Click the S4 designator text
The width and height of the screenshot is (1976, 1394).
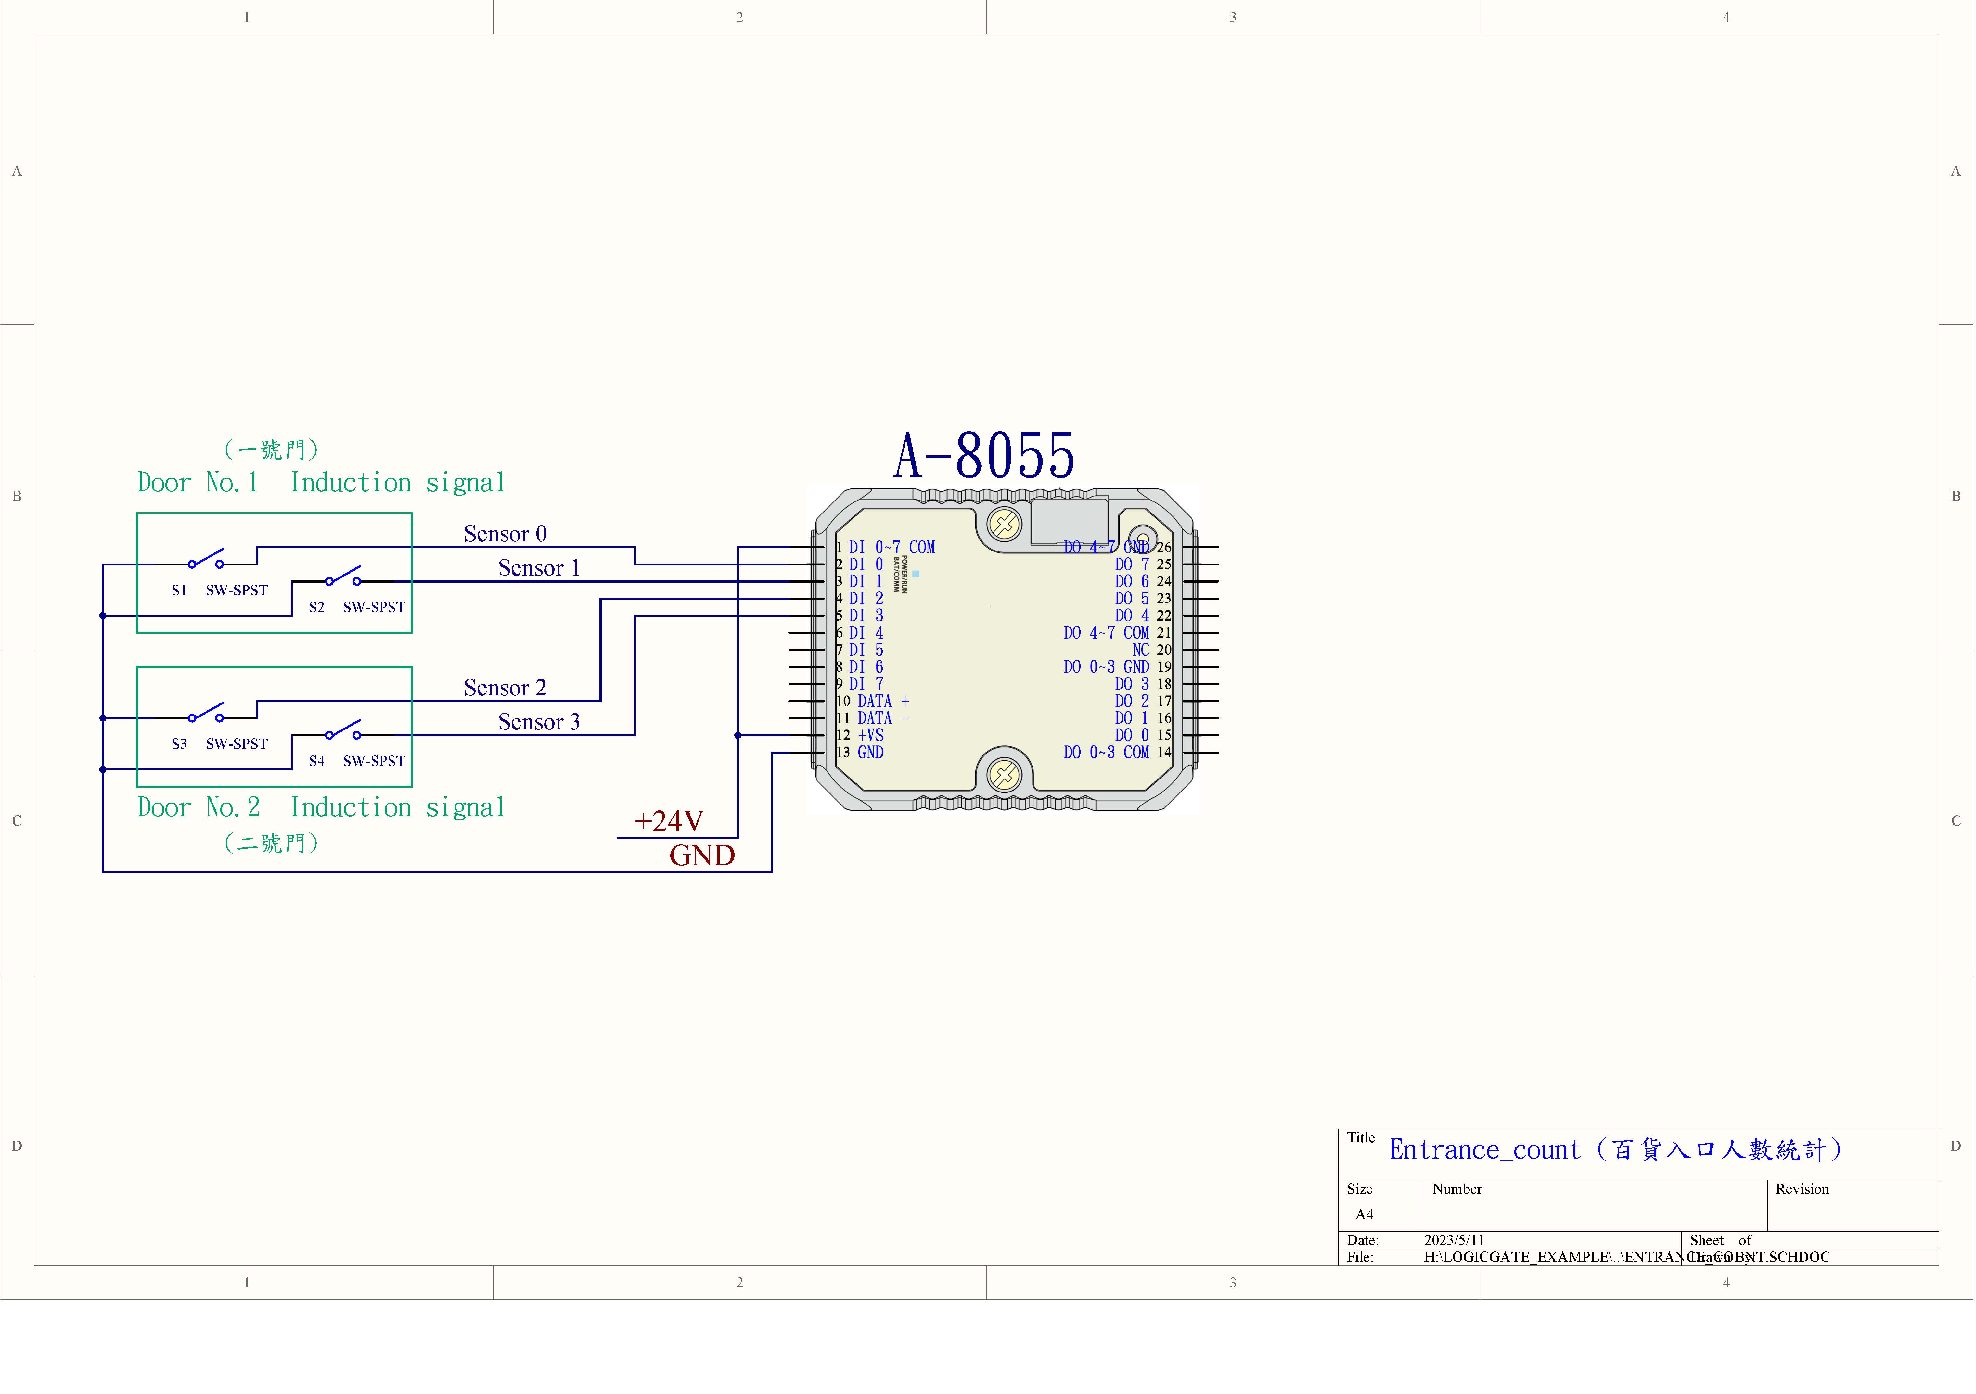tap(317, 762)
